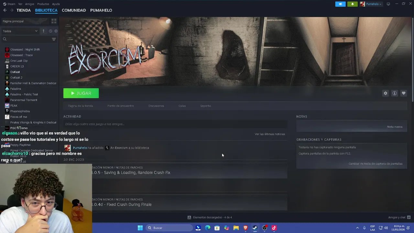
Task: Open Guías link
Action: (x=182, y=106)
